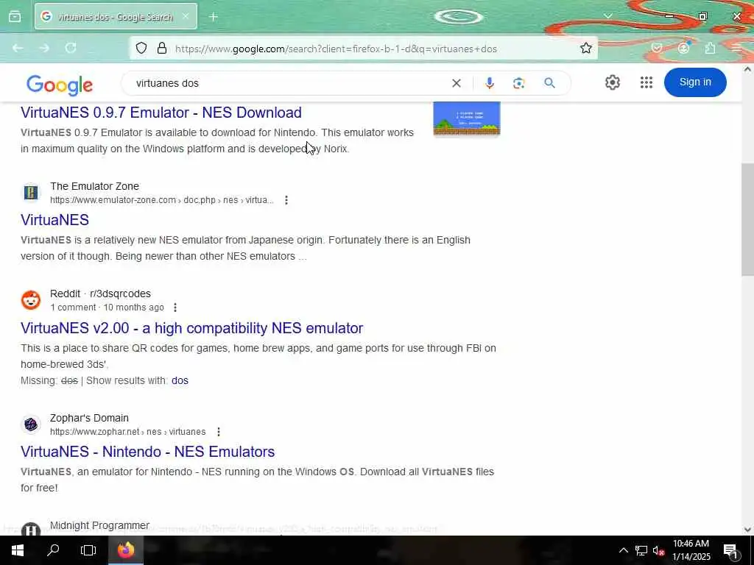754x565 pixels.
Task: Submit search with the magnifying glass icon
Action: (x=549, y=83)
